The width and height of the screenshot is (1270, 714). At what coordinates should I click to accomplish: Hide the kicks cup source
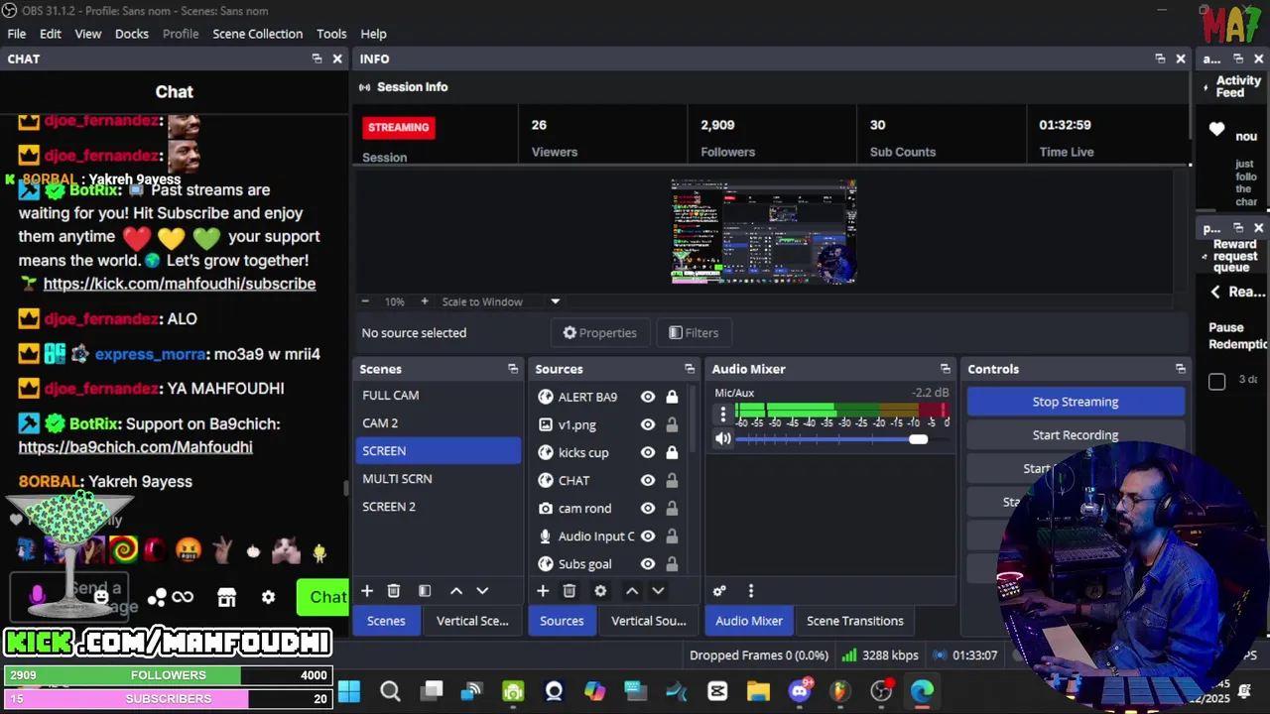click(x=648, y=452)
